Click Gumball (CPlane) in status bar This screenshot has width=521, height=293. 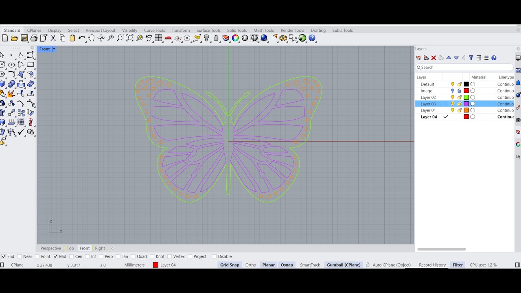point(344,265)
